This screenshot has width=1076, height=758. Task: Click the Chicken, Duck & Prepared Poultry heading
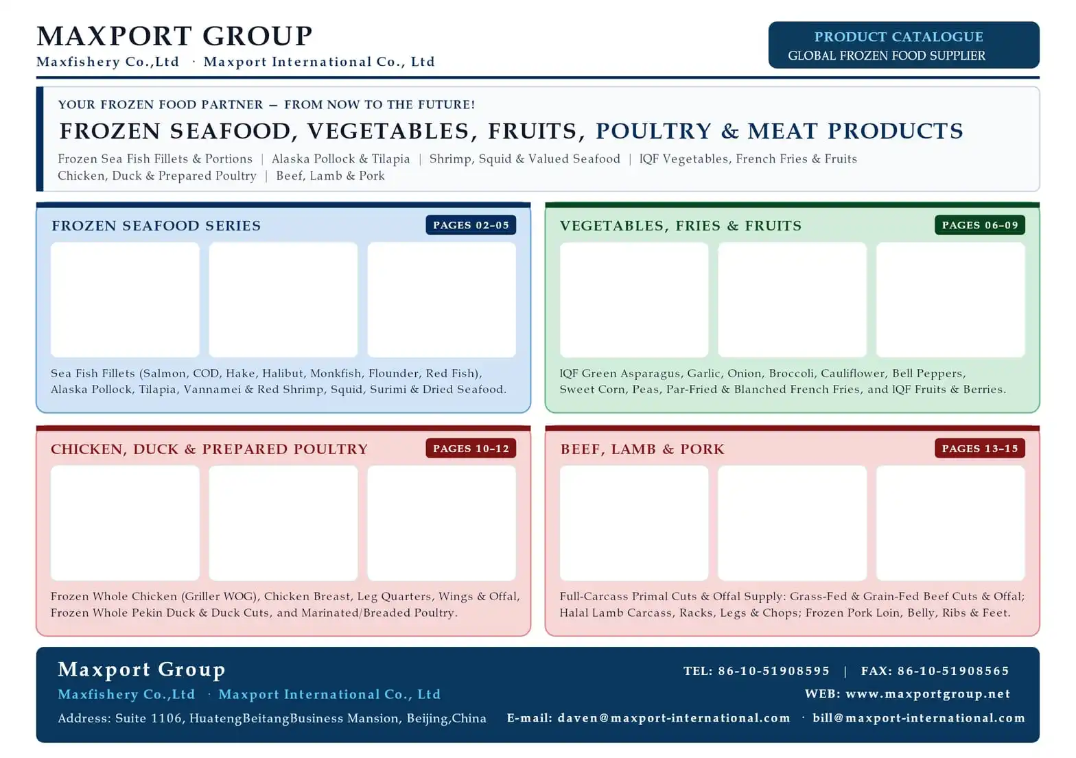(209, 449)
